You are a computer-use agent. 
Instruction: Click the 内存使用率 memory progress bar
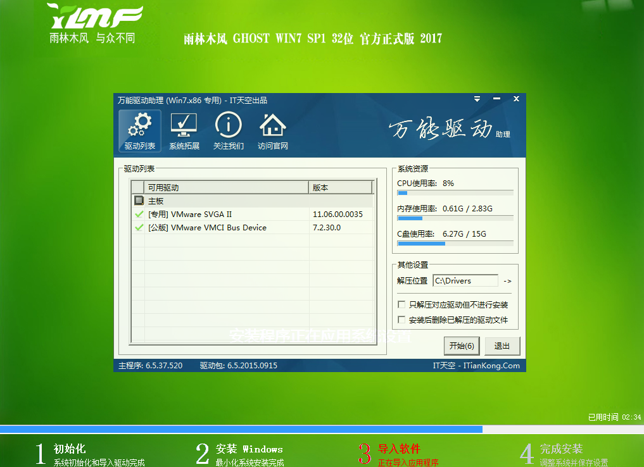455,218
